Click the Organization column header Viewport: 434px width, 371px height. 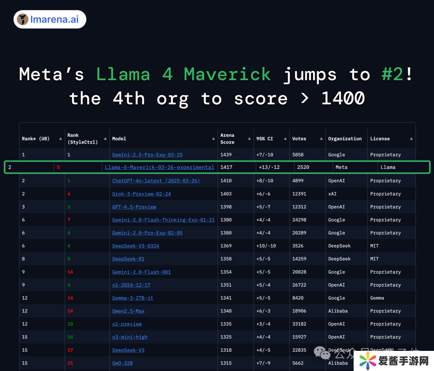[345, 139]
